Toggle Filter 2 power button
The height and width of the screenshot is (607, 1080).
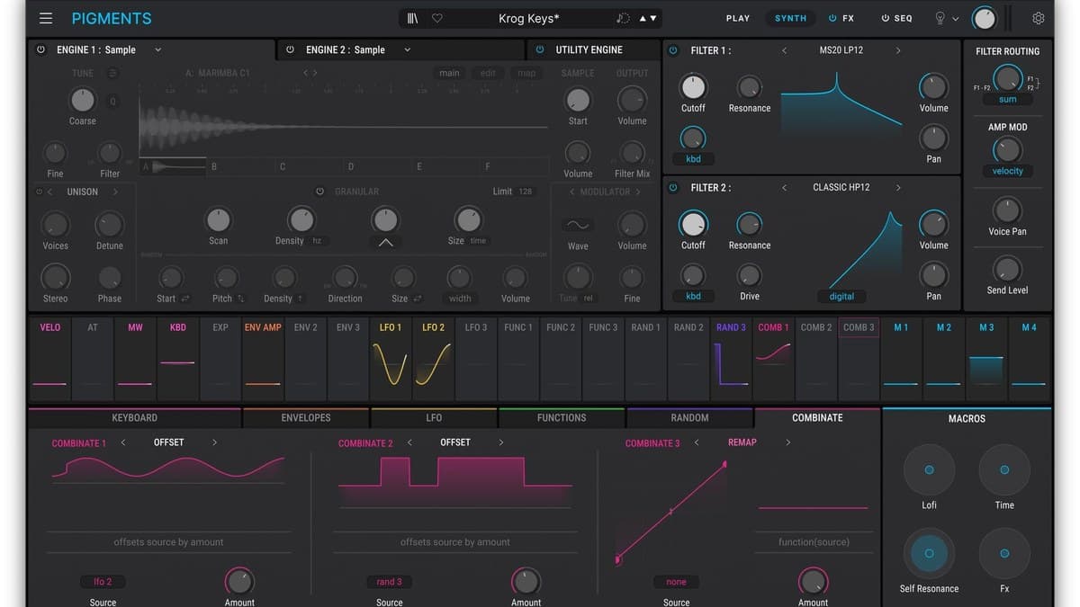(x=673, y=187)
